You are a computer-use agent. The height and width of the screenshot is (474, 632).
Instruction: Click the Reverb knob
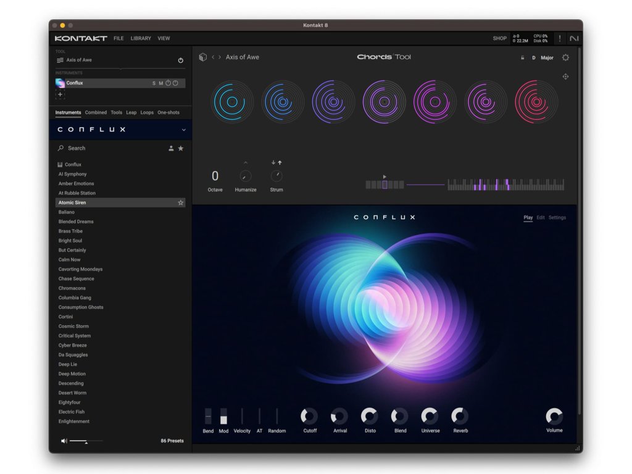click(460, 416)
